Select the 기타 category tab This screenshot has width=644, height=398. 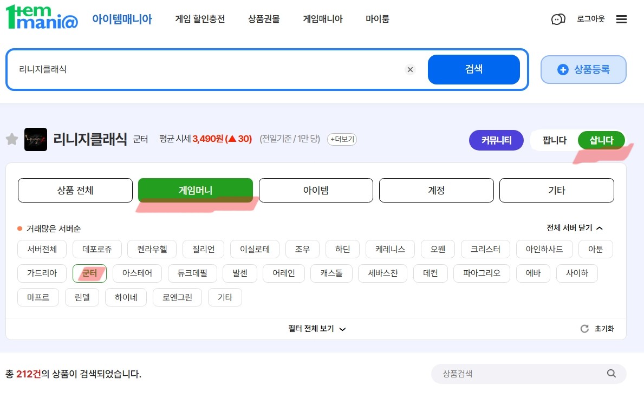click(556, 190)
